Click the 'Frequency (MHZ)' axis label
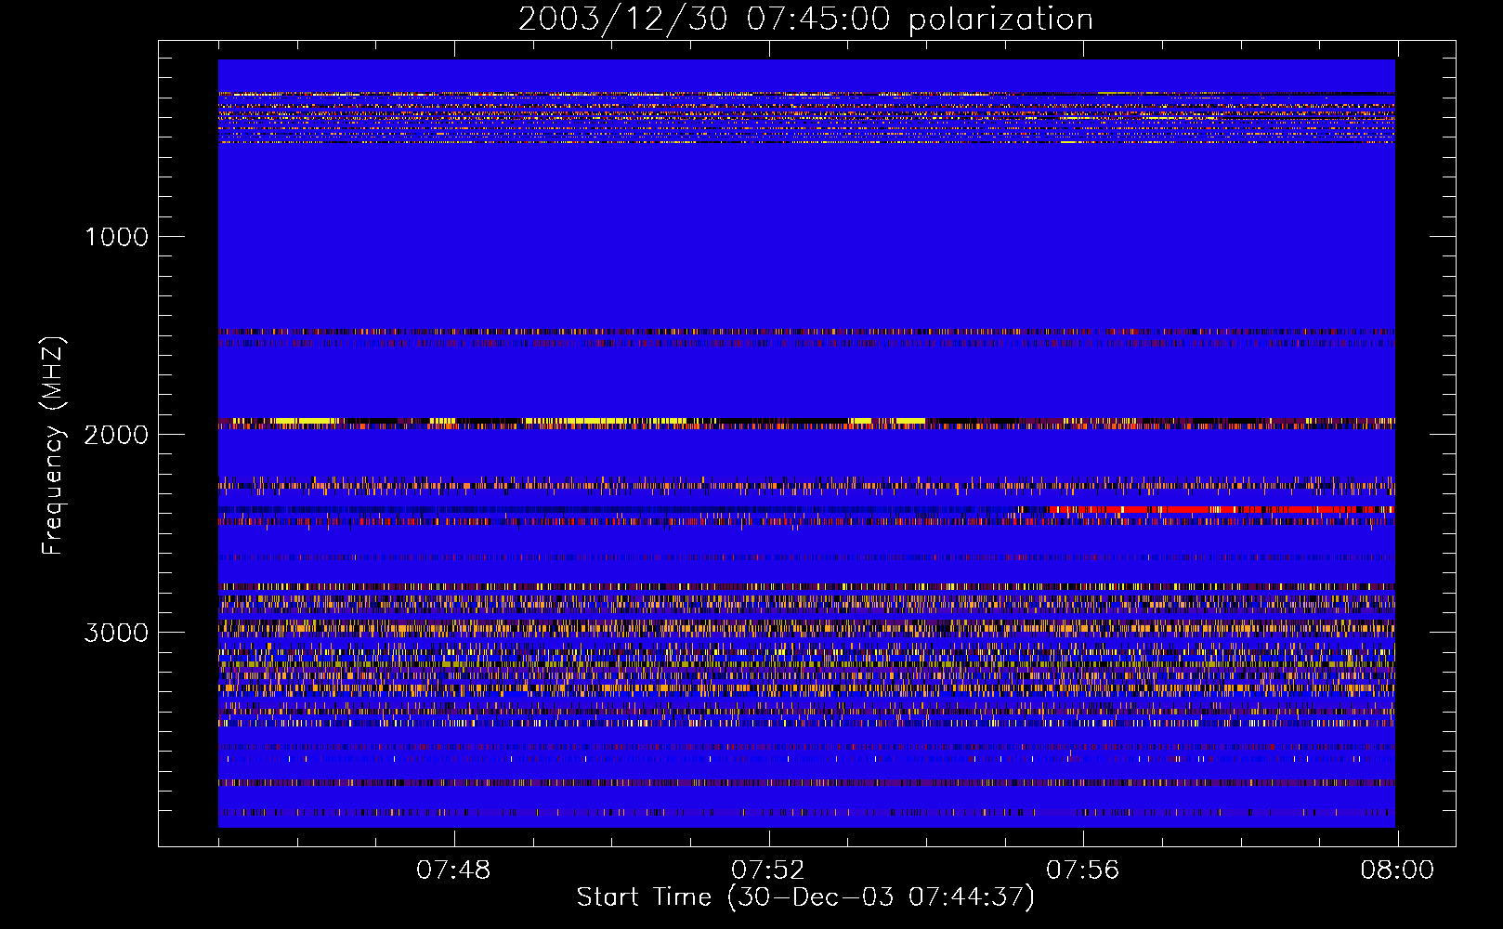The image size is (1503, 929). tap(53, 446)
